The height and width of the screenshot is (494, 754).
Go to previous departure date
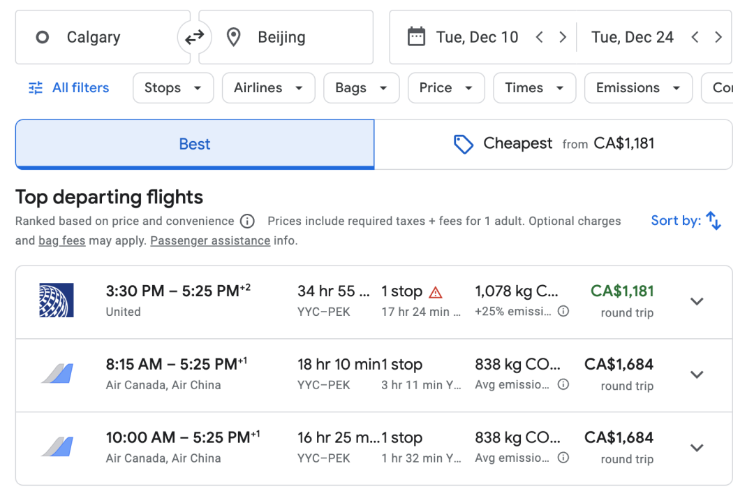point(540,37)
